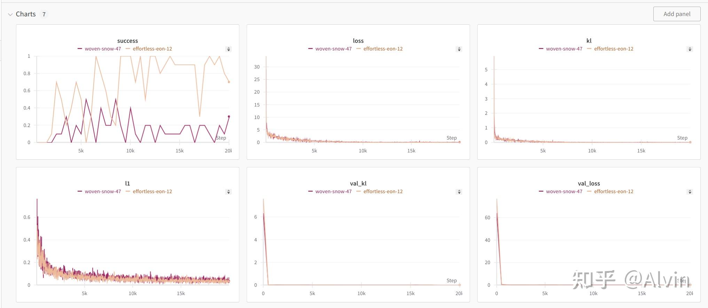Click the Charts section heading
Image resolution: width=708 pixels, height=308 pixels.
point(26,14)
